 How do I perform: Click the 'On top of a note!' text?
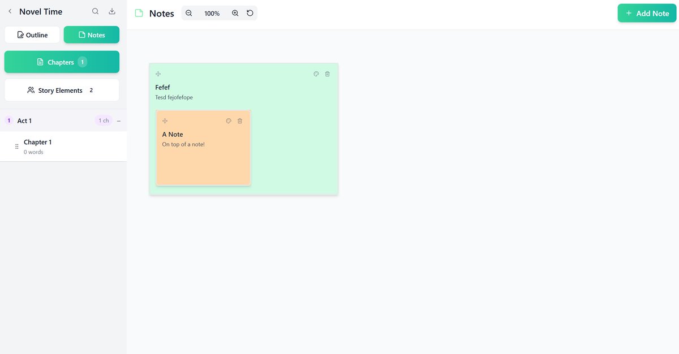coord(183,145)
